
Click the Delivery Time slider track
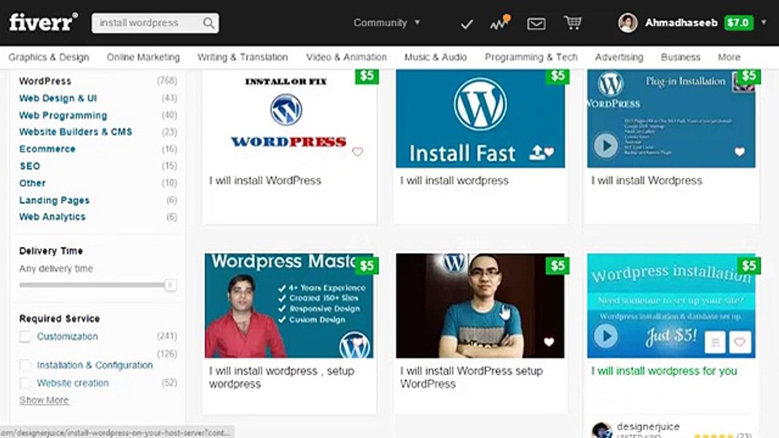pos(93,285)
